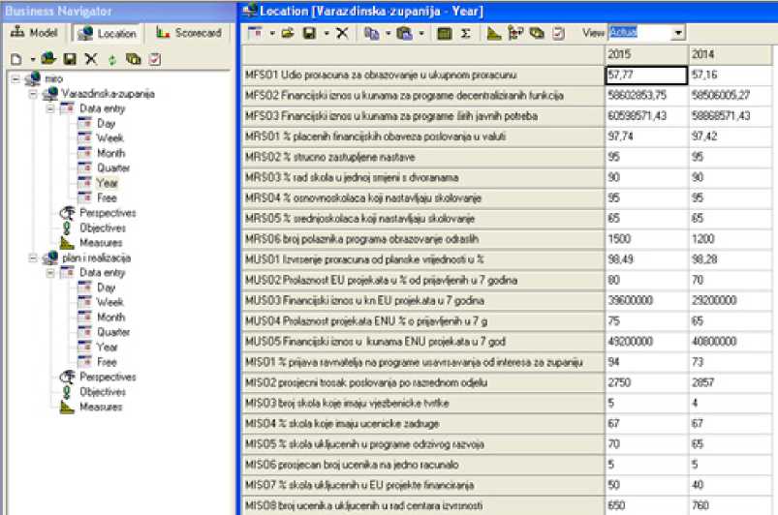
Task: Click the New document icon in Business Navigator
Action: tap(16, 59)
